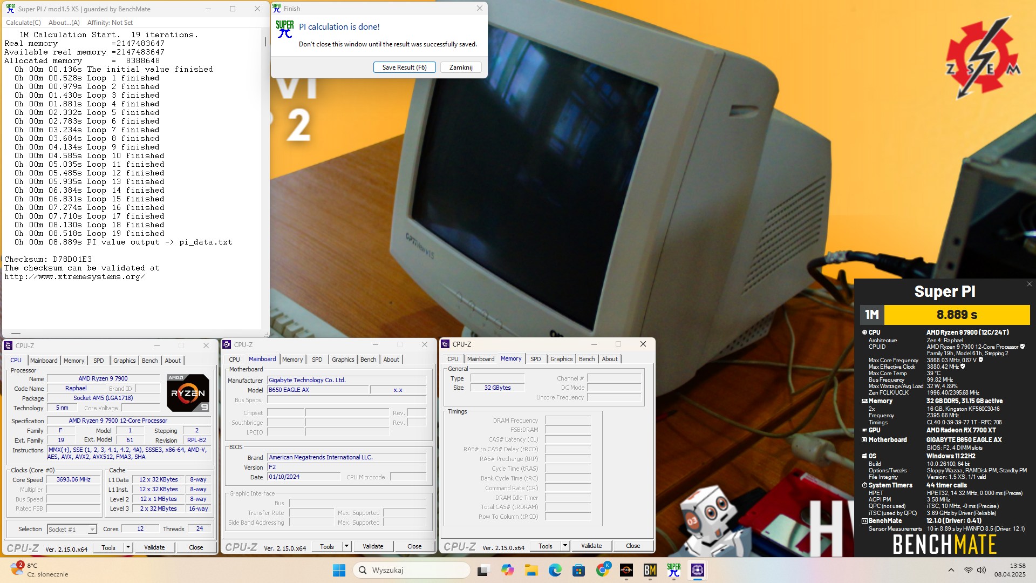Click the Ryzen 9 logo in CPU-Z

coord(187,393)
